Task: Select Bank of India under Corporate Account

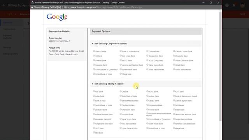Action: 94,51
